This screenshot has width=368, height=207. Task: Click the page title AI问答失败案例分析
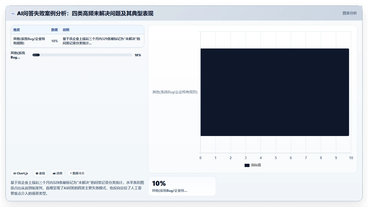coord(85,13)
